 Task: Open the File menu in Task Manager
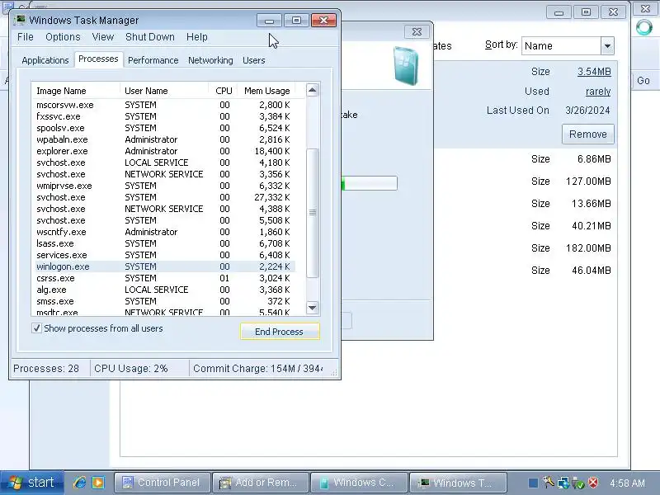click(x=26, y=37)
